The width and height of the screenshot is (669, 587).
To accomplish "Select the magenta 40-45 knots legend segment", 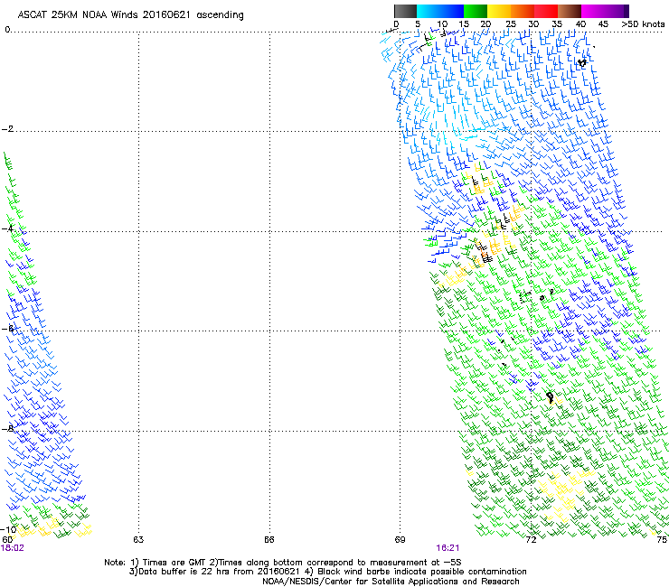I will [x=593, y=11].
